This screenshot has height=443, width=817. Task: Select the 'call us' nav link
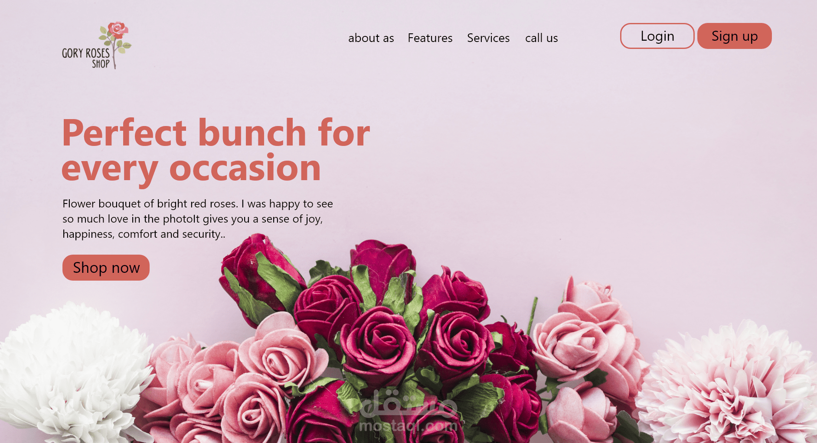tap(542, 38)
